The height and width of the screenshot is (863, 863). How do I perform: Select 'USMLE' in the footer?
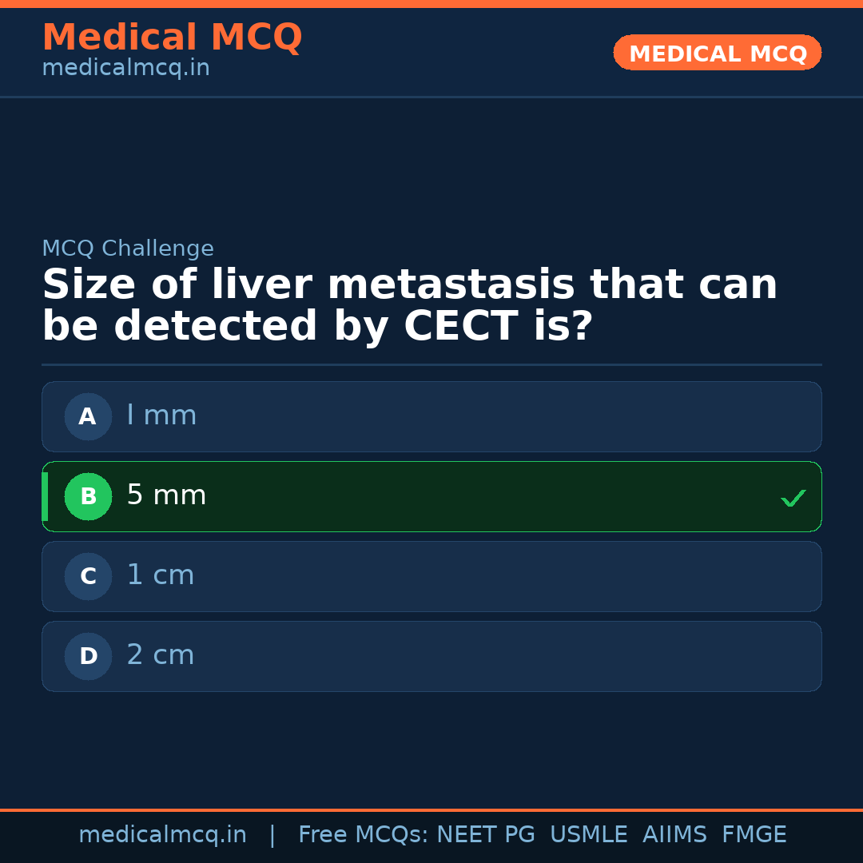(x=588, y=835)
